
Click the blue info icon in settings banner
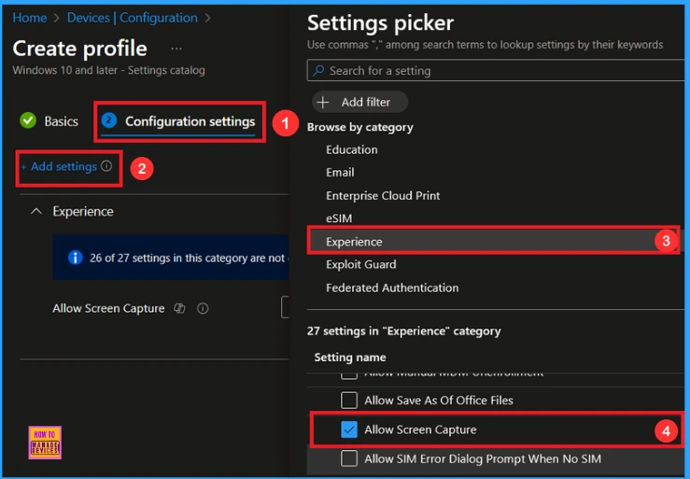tap(76, 258)
